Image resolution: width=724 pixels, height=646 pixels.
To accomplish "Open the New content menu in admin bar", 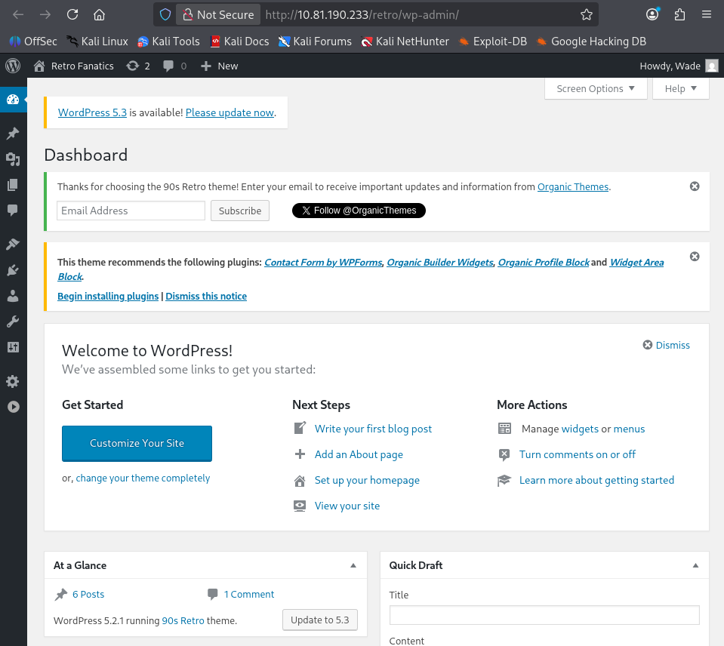I will coord(219,66).
